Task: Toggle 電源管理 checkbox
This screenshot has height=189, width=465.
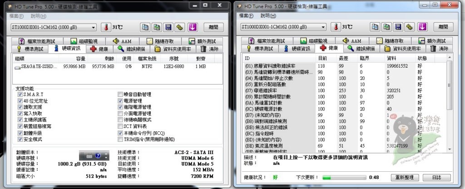Action: coord(120,101)
